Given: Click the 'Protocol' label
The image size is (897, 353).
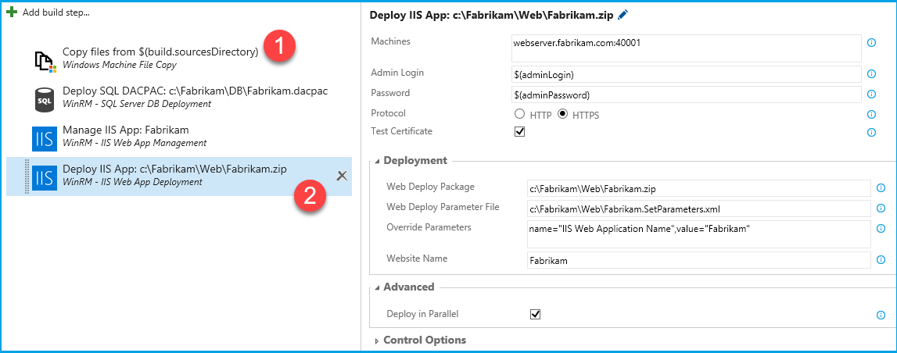Looking at the screenshot, I should (389, 113).
